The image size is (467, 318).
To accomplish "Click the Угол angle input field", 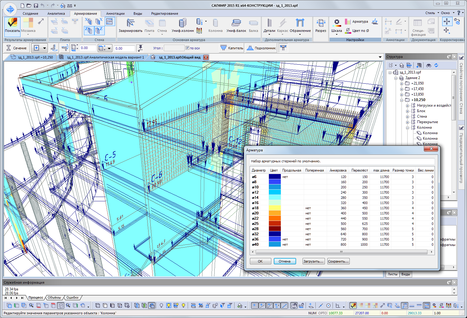I will (174, 48).
